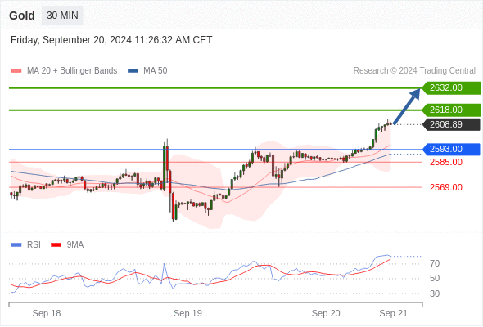This screenshot has height=327, width=483.
Task: Click the 30 MIN timeframe badge
Action: 62,16
